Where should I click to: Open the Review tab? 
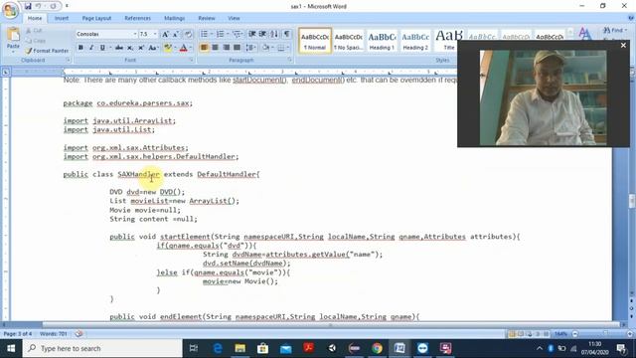(207, 18)
